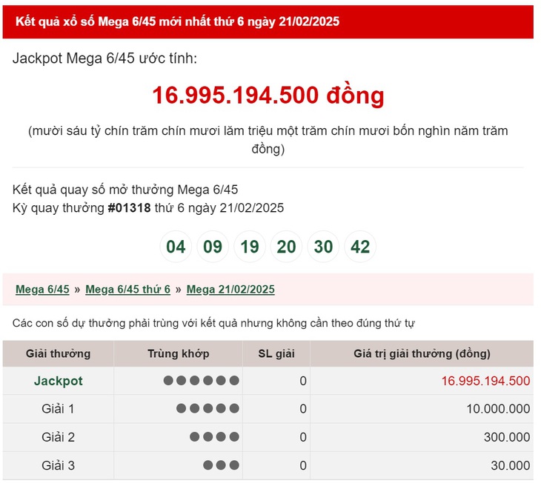This screenshot has width=541, height=486.
Task: Click the 30.000 prize value
Action: [x=511, y=465]
